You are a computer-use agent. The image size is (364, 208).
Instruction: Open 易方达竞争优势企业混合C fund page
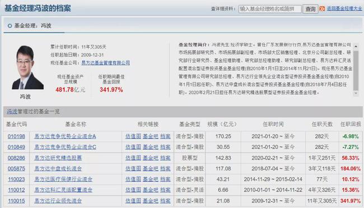pyautogui.click(x=65, y=147)
